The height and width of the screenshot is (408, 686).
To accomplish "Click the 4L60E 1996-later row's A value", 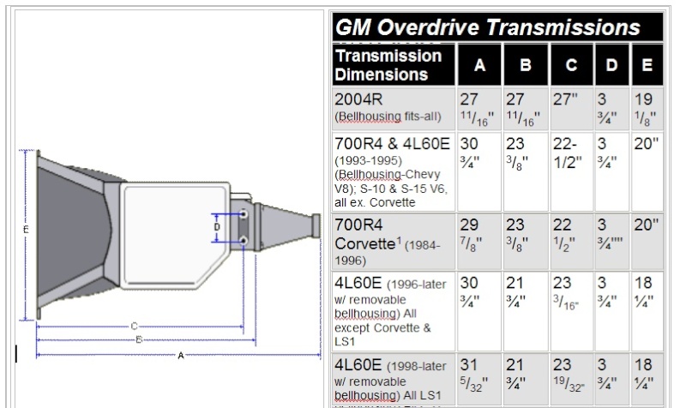I will [x=479, y=311].
